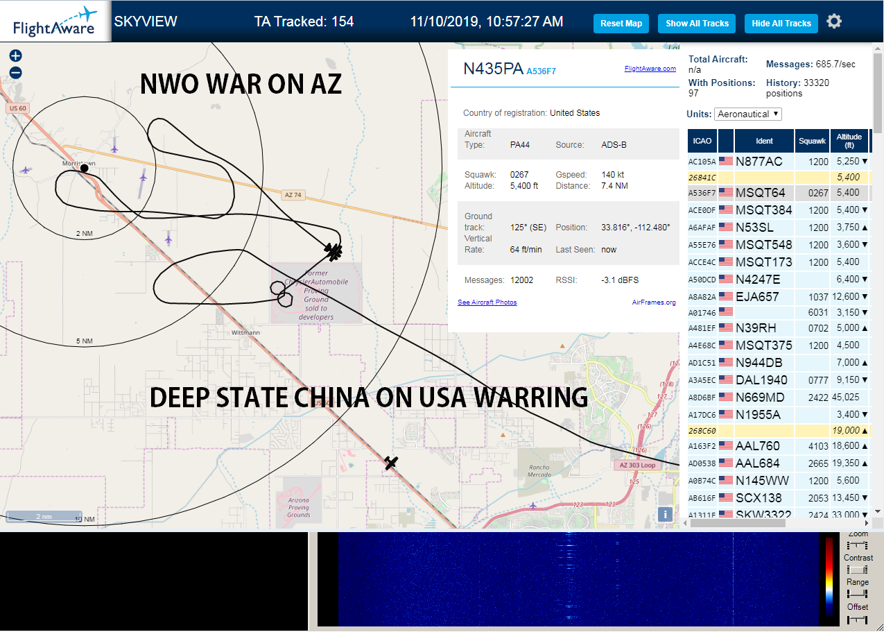Image resolution: width=884 pixels, height=632 pixels.
Task: Select the black aircraft icon near Chrysler Proving Ground
Action: pos(334,251)
